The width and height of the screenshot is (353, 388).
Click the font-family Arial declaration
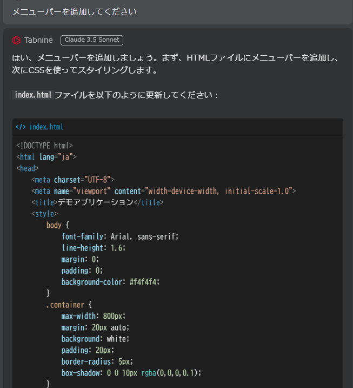(119, 236)
